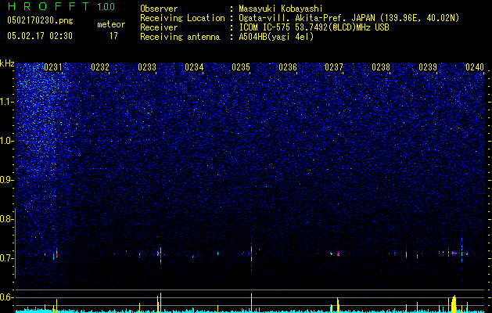The image size is (492, 313).
Task: Click the ICOM IC-575 receiver text
Action: tap(314, 27)
